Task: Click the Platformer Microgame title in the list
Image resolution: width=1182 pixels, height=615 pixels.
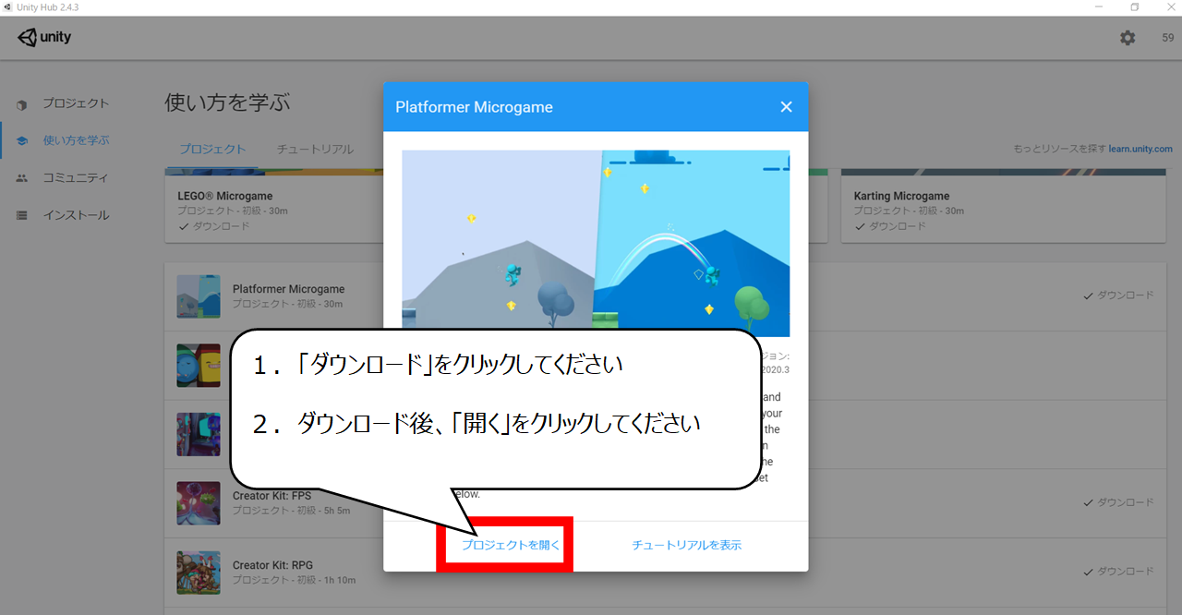Action: pyautogui.click(x=289, y=289)
